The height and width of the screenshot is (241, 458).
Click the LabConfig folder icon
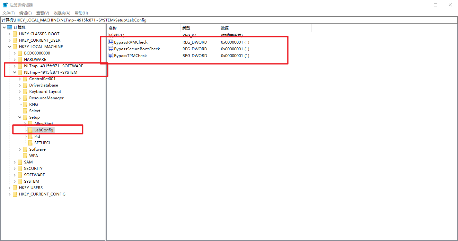(31, 130)
